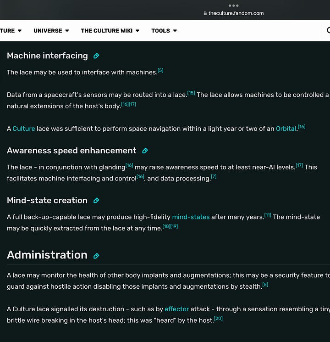Expand the UNIVERSE dropdown menu
The width and height of the screenshot is (330, 342).
pos(51,31)
